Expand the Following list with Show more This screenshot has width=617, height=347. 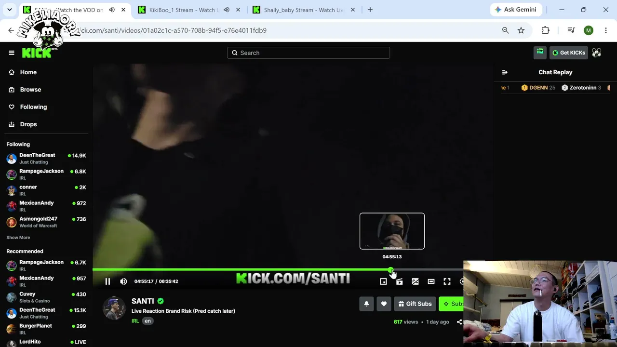click(18, 238)
